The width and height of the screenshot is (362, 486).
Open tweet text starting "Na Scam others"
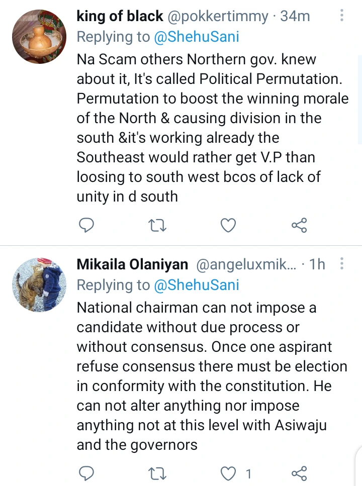[x=211, y=128]
